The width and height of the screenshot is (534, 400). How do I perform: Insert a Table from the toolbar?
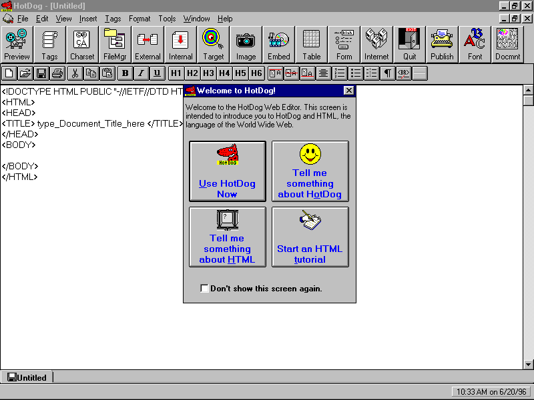pyautogui.click(x=311, y=45)
